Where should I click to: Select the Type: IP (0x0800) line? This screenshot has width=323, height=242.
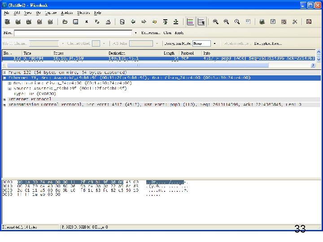pos(35,94)
